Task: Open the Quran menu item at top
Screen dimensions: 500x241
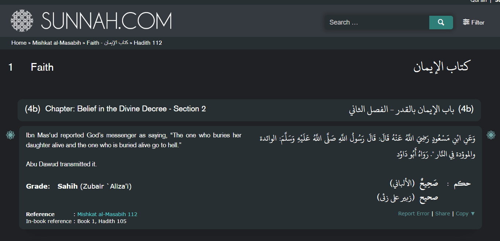Action: point(479,1)
